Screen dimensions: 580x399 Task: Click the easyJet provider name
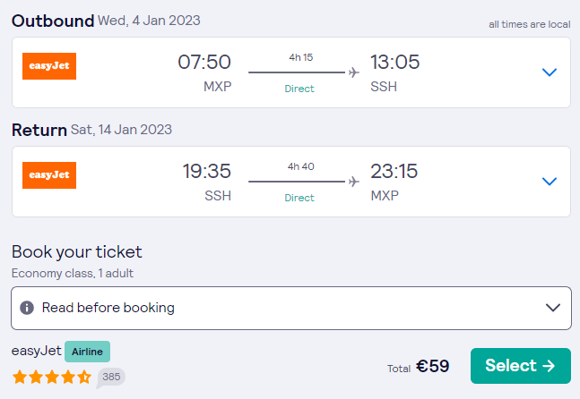point(36,351)
